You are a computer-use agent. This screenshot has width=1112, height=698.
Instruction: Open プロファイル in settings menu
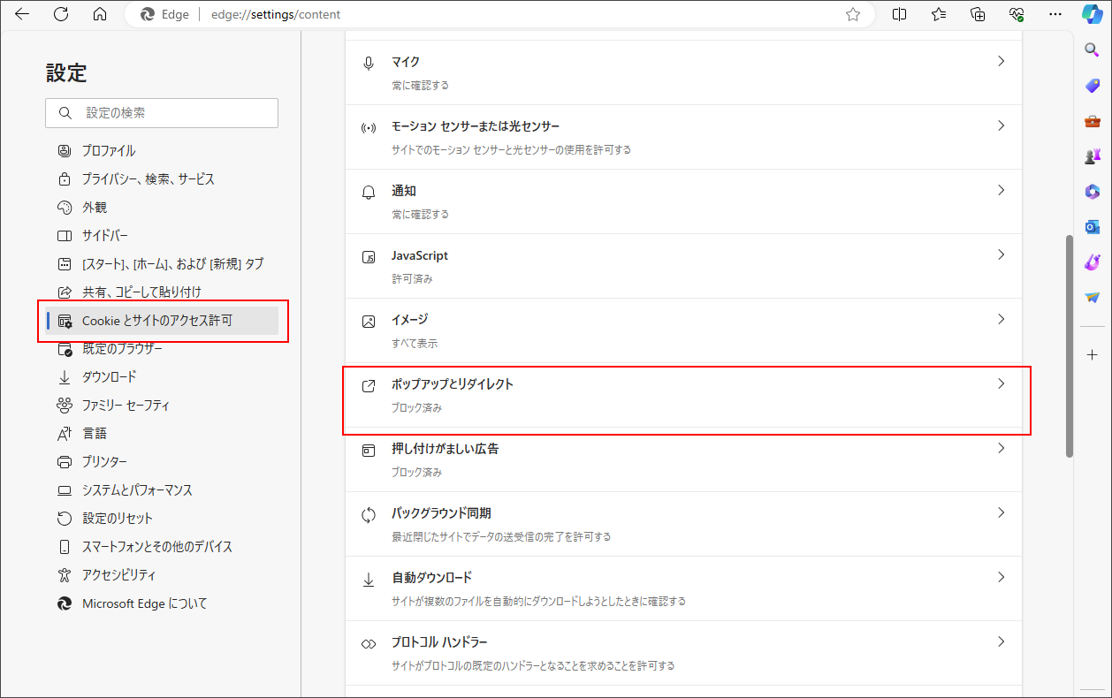pos(109,151)
